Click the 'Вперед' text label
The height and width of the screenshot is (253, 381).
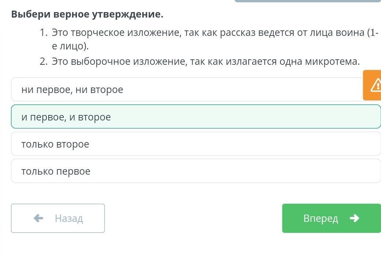321,219
